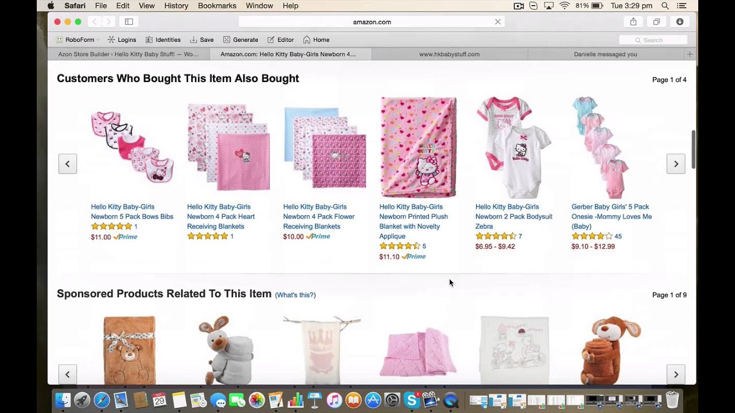This screenshot has width=735, height=413.
Task: Open Finder from the Dock
Action: pyautogui.click(x=63, y=400)
